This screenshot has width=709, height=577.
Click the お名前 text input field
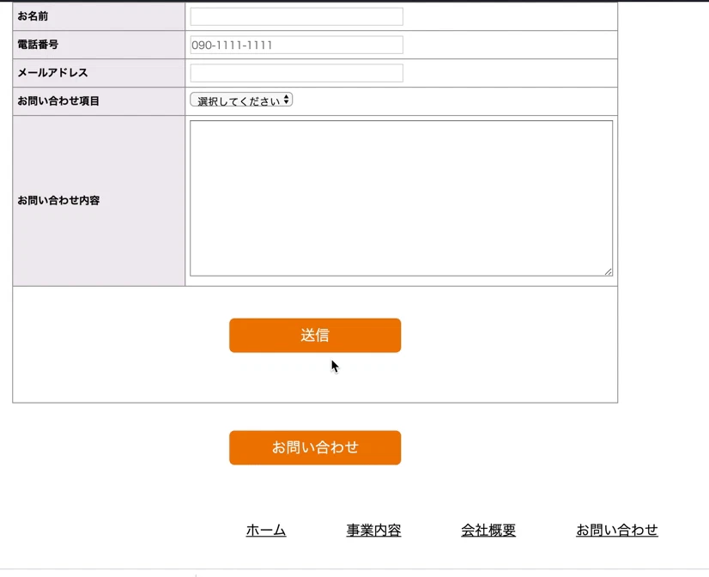(296, 15)
